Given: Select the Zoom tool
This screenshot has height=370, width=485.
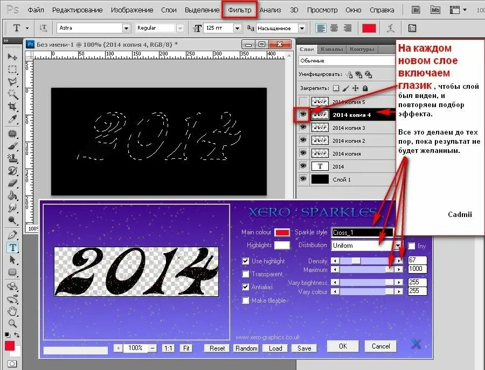Looking at the screenshot, I should [x=12, y=323].
